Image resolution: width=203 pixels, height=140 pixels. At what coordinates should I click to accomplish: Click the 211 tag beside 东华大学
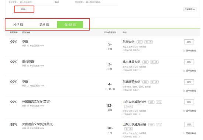(140, 42)
